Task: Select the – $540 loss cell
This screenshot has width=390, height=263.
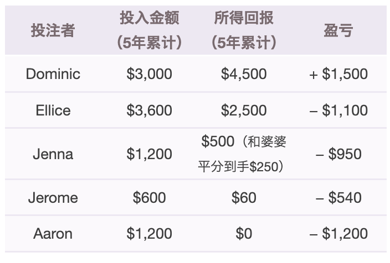Action: (x=338, y=198)
